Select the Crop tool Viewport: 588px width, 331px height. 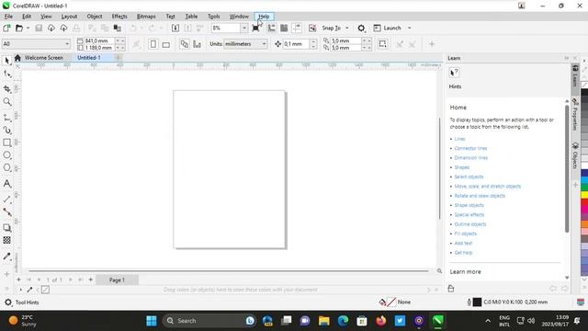[x=6, y=88]
